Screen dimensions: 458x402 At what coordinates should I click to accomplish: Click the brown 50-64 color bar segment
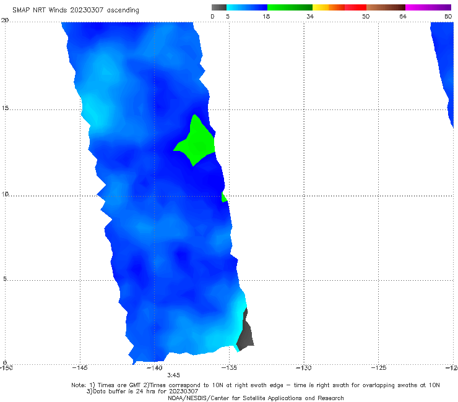(386, 7)
